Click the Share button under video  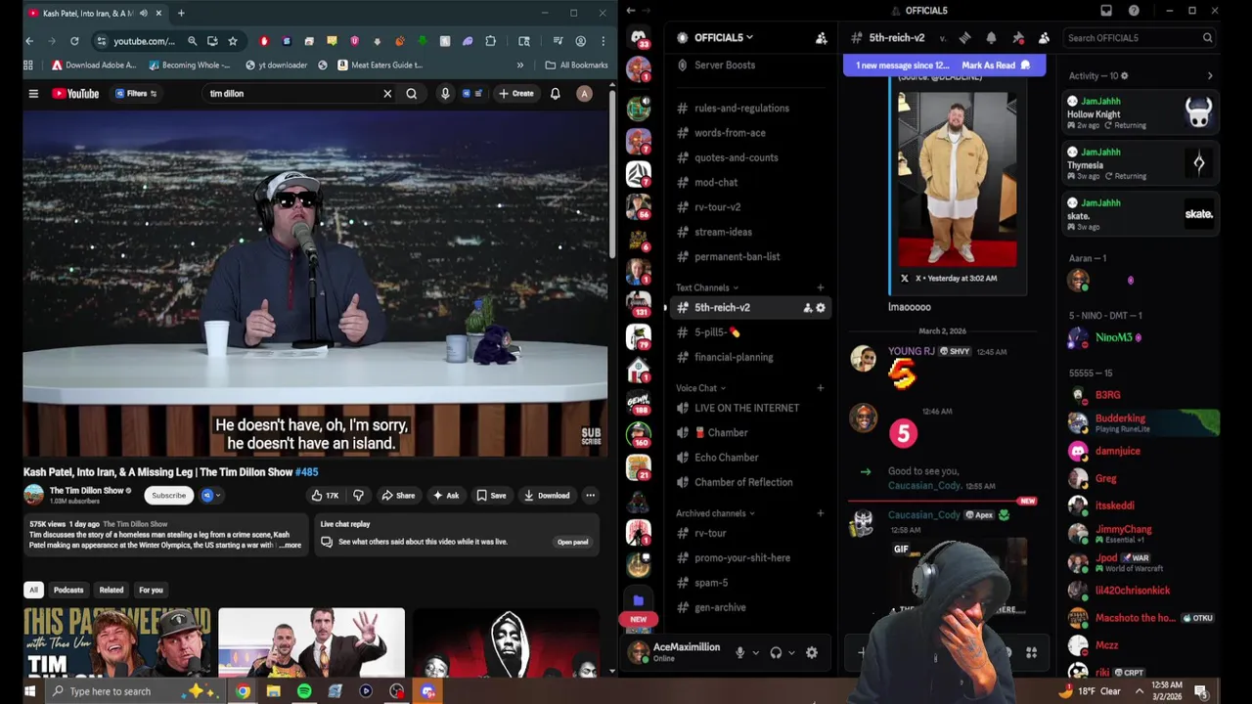[x=398, y=496]
